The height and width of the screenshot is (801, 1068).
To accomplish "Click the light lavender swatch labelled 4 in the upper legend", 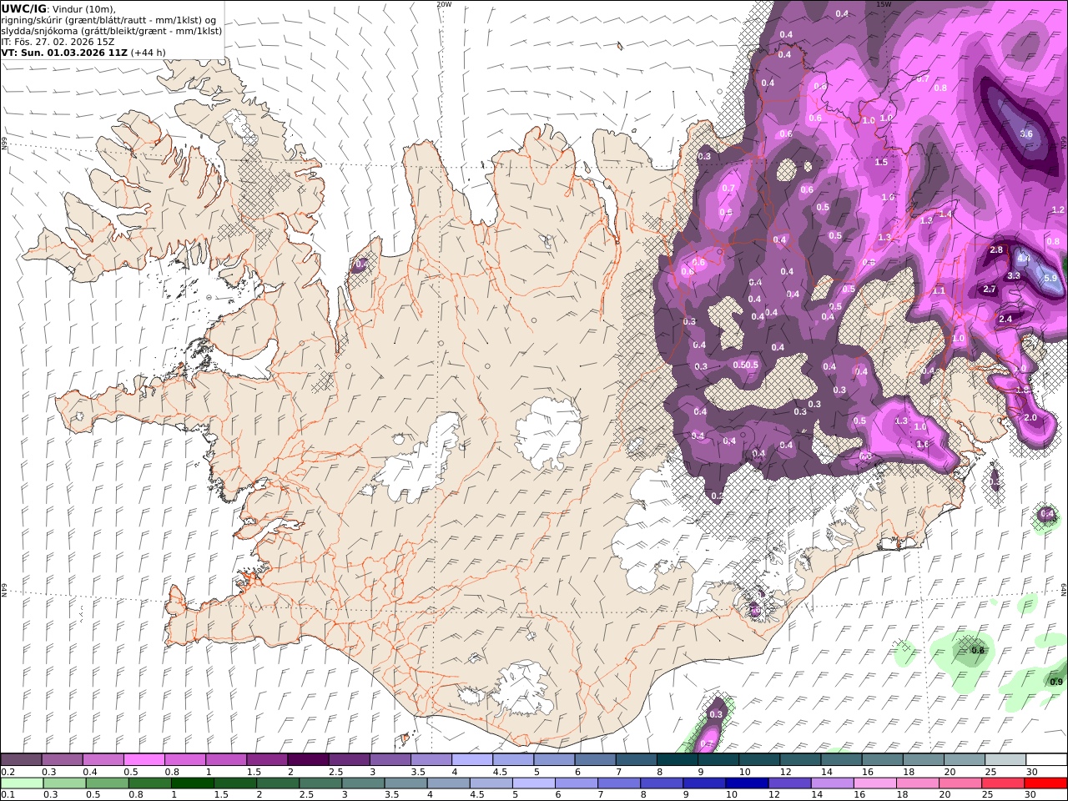I will point(471,759).
